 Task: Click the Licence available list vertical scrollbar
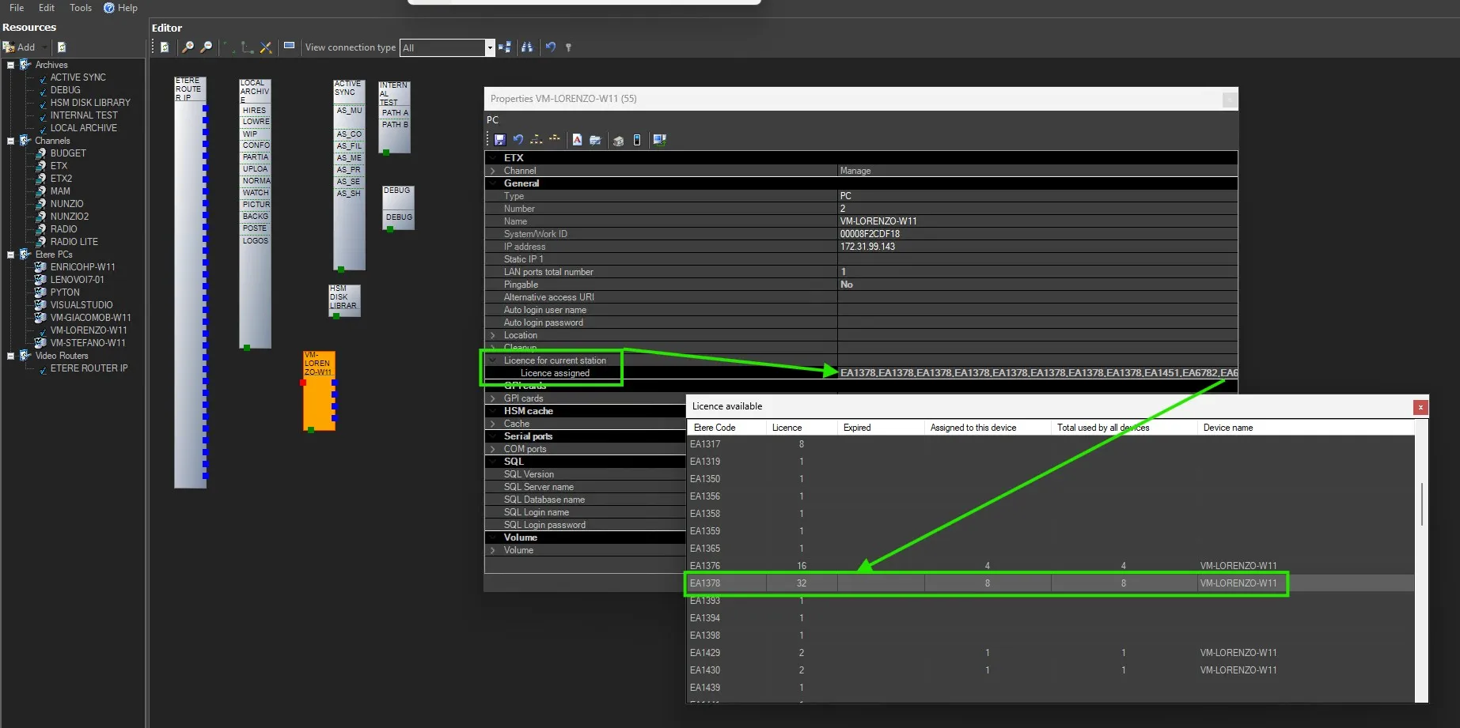point(1421,504)
